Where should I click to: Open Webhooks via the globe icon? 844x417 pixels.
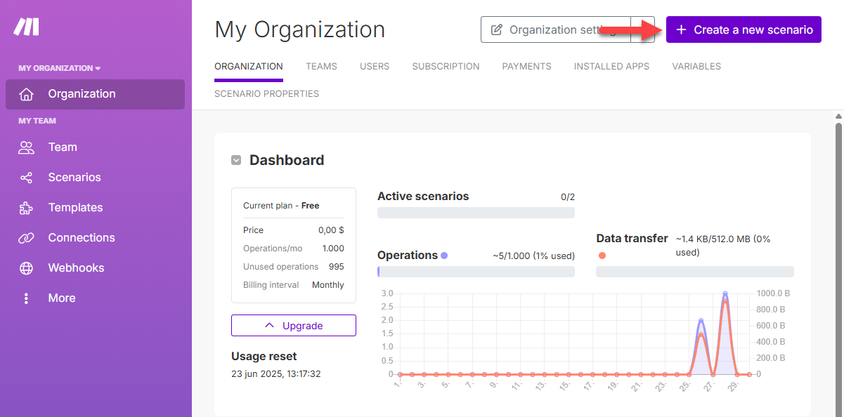tap(26, 268)
